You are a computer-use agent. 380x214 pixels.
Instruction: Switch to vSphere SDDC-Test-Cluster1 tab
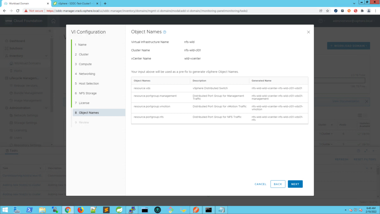76,3
